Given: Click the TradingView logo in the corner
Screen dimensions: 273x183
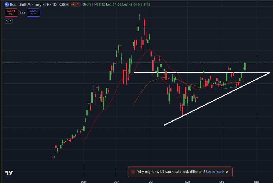Looking at the screenshot, I should click(x=9, y=173).
